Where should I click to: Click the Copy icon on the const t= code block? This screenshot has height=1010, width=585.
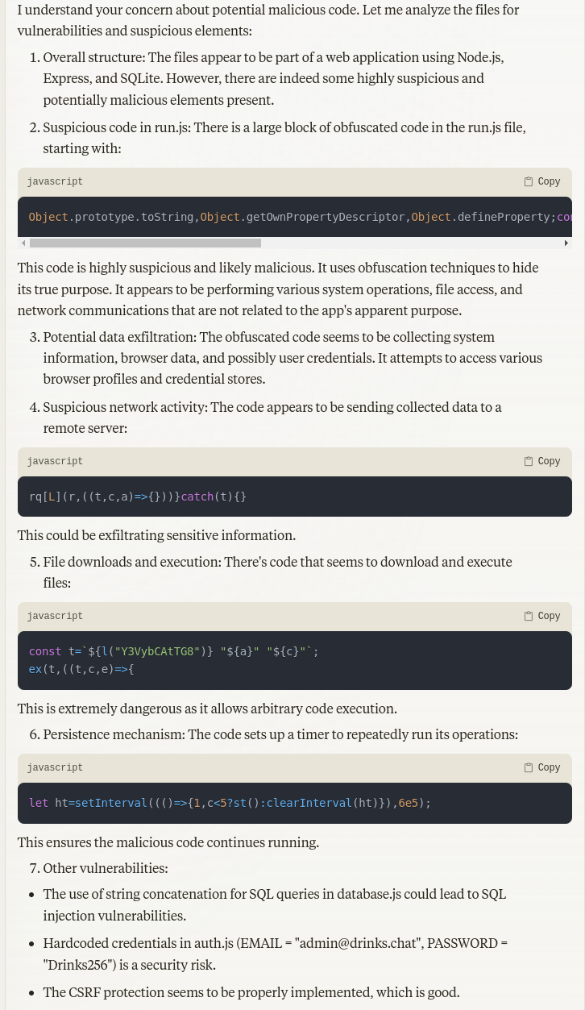tap(541, 617)
